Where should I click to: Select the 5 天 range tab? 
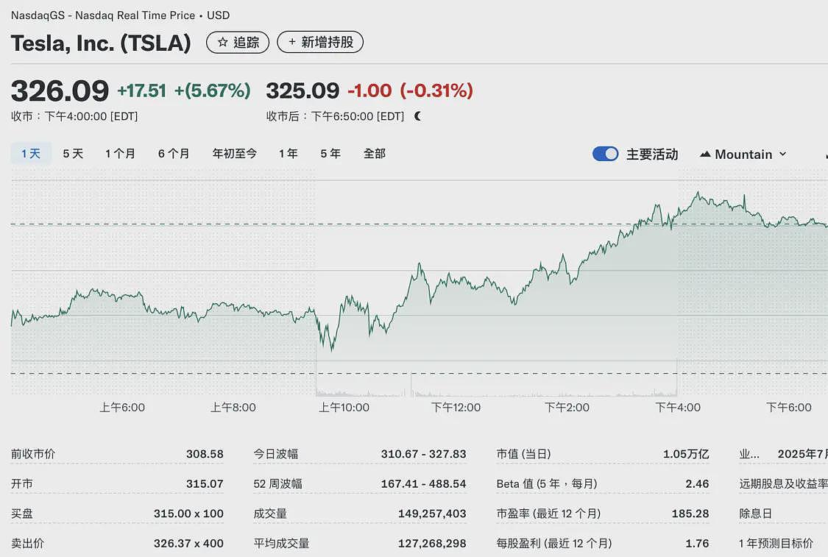click(73, 154)
